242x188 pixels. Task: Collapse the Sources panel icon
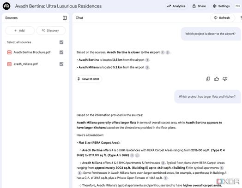(65, 18)
